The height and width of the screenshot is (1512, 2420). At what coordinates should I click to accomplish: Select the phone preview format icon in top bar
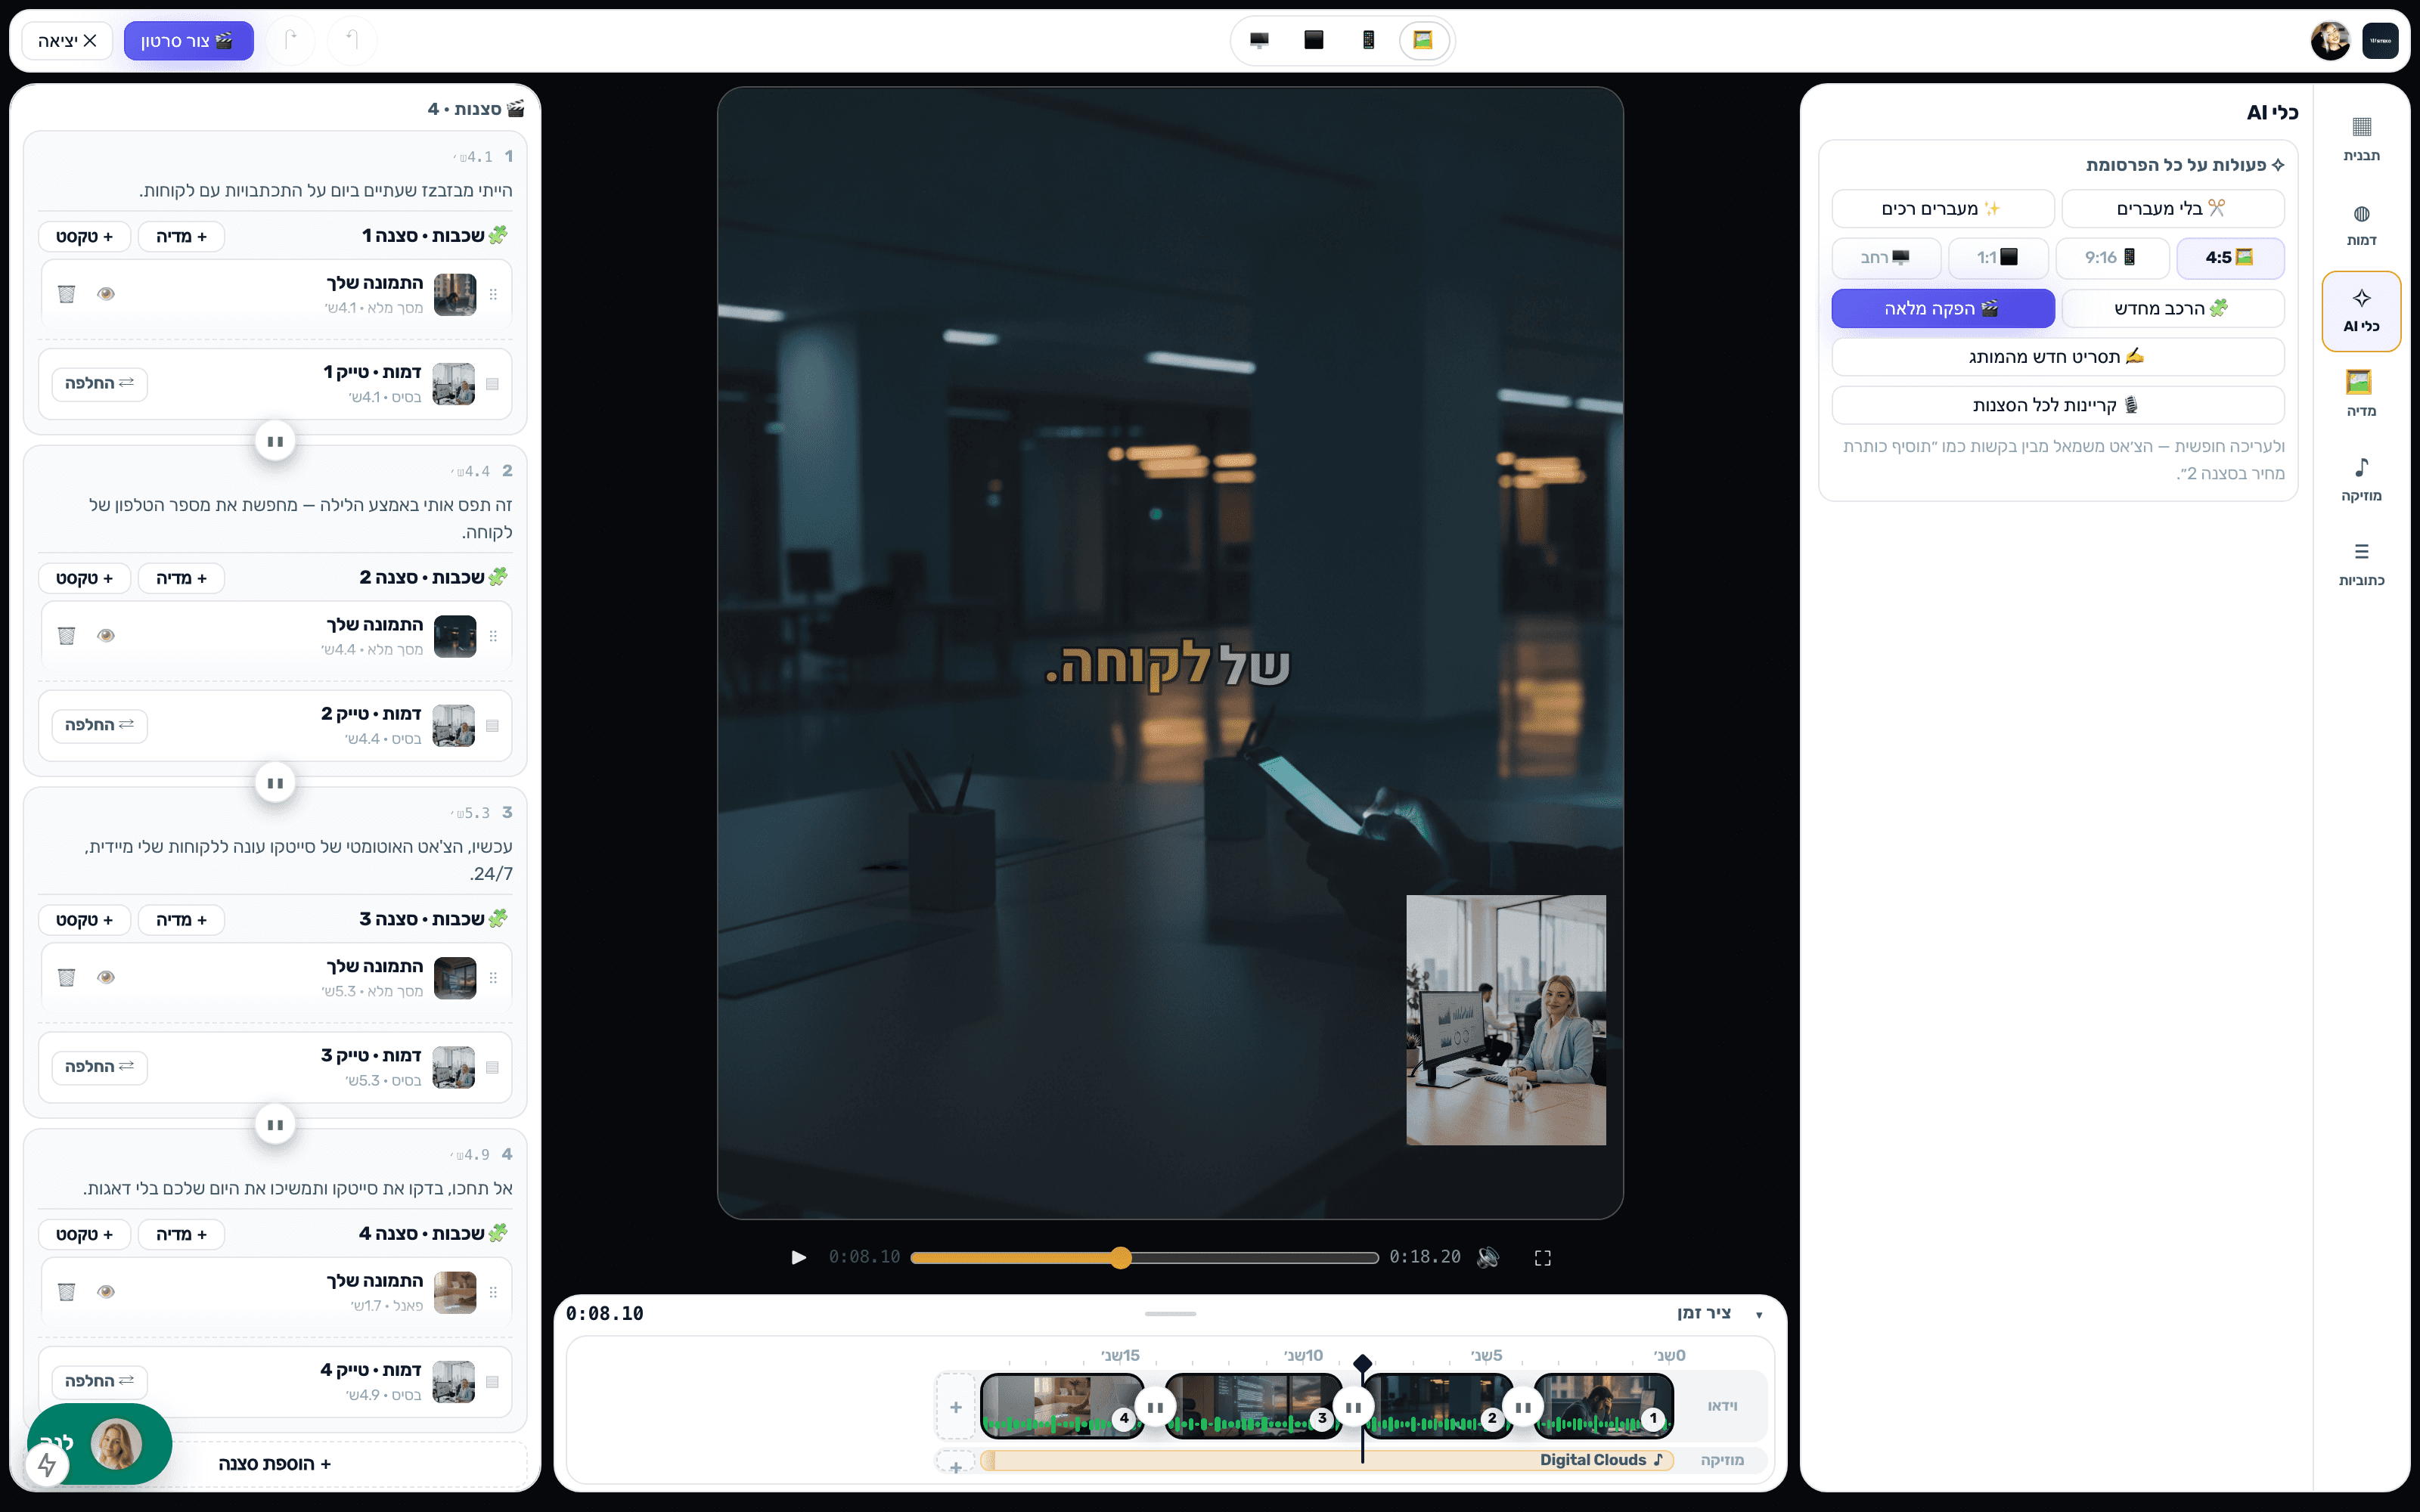[x=1368, y=40]
